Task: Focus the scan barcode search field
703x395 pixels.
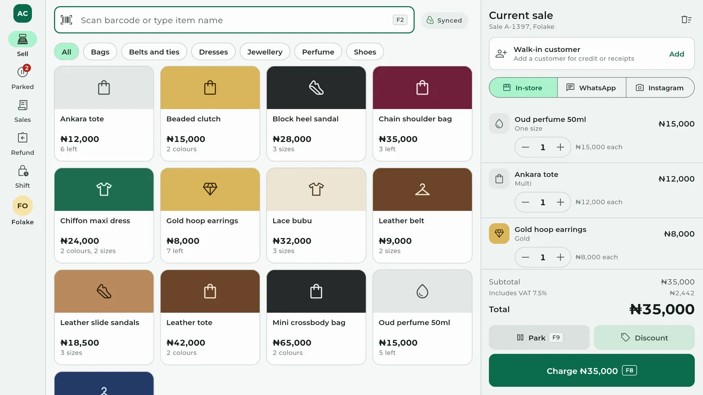Action: tap(234, 20)
